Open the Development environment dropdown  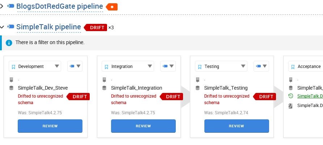[x=35, y=66]
